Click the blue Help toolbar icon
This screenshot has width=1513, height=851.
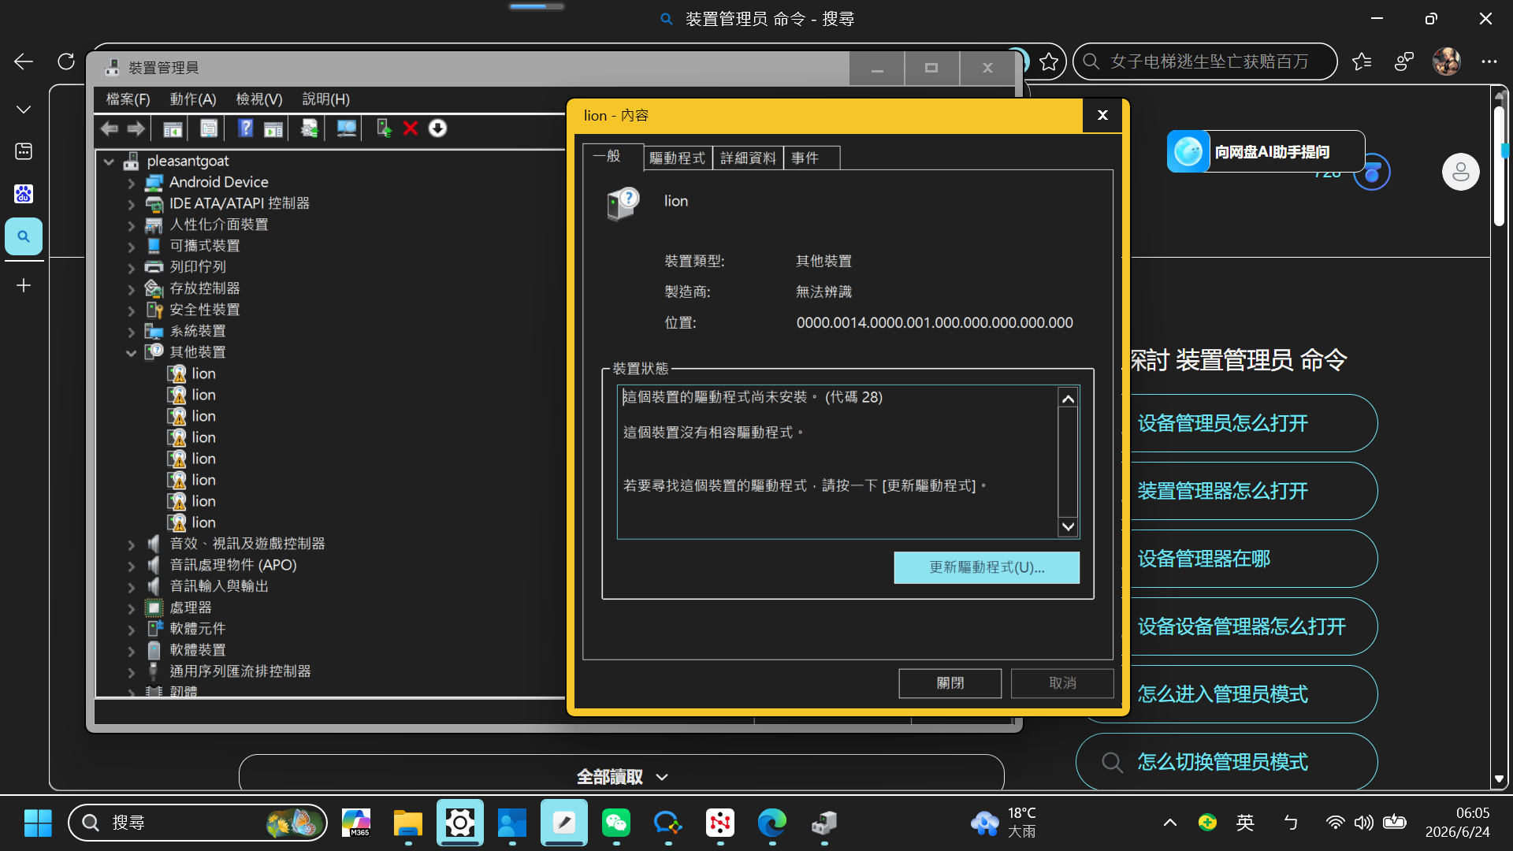246,128
